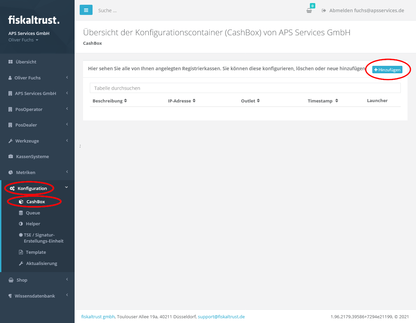The image size is (416, 323).
Task: Click the Tabelle durchsuchen search field
Action: click(245, 88)
